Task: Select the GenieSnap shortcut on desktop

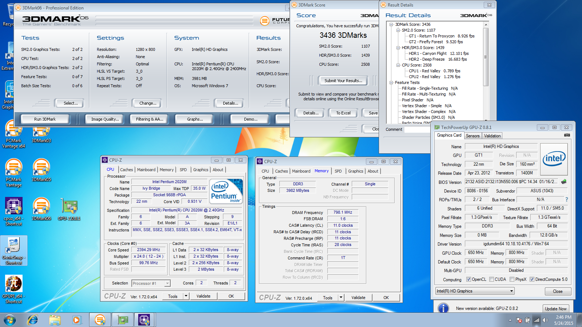Action: 13,251
